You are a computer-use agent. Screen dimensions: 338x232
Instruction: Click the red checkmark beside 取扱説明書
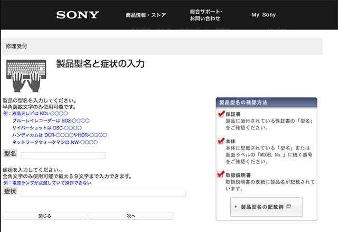(221, 174)
